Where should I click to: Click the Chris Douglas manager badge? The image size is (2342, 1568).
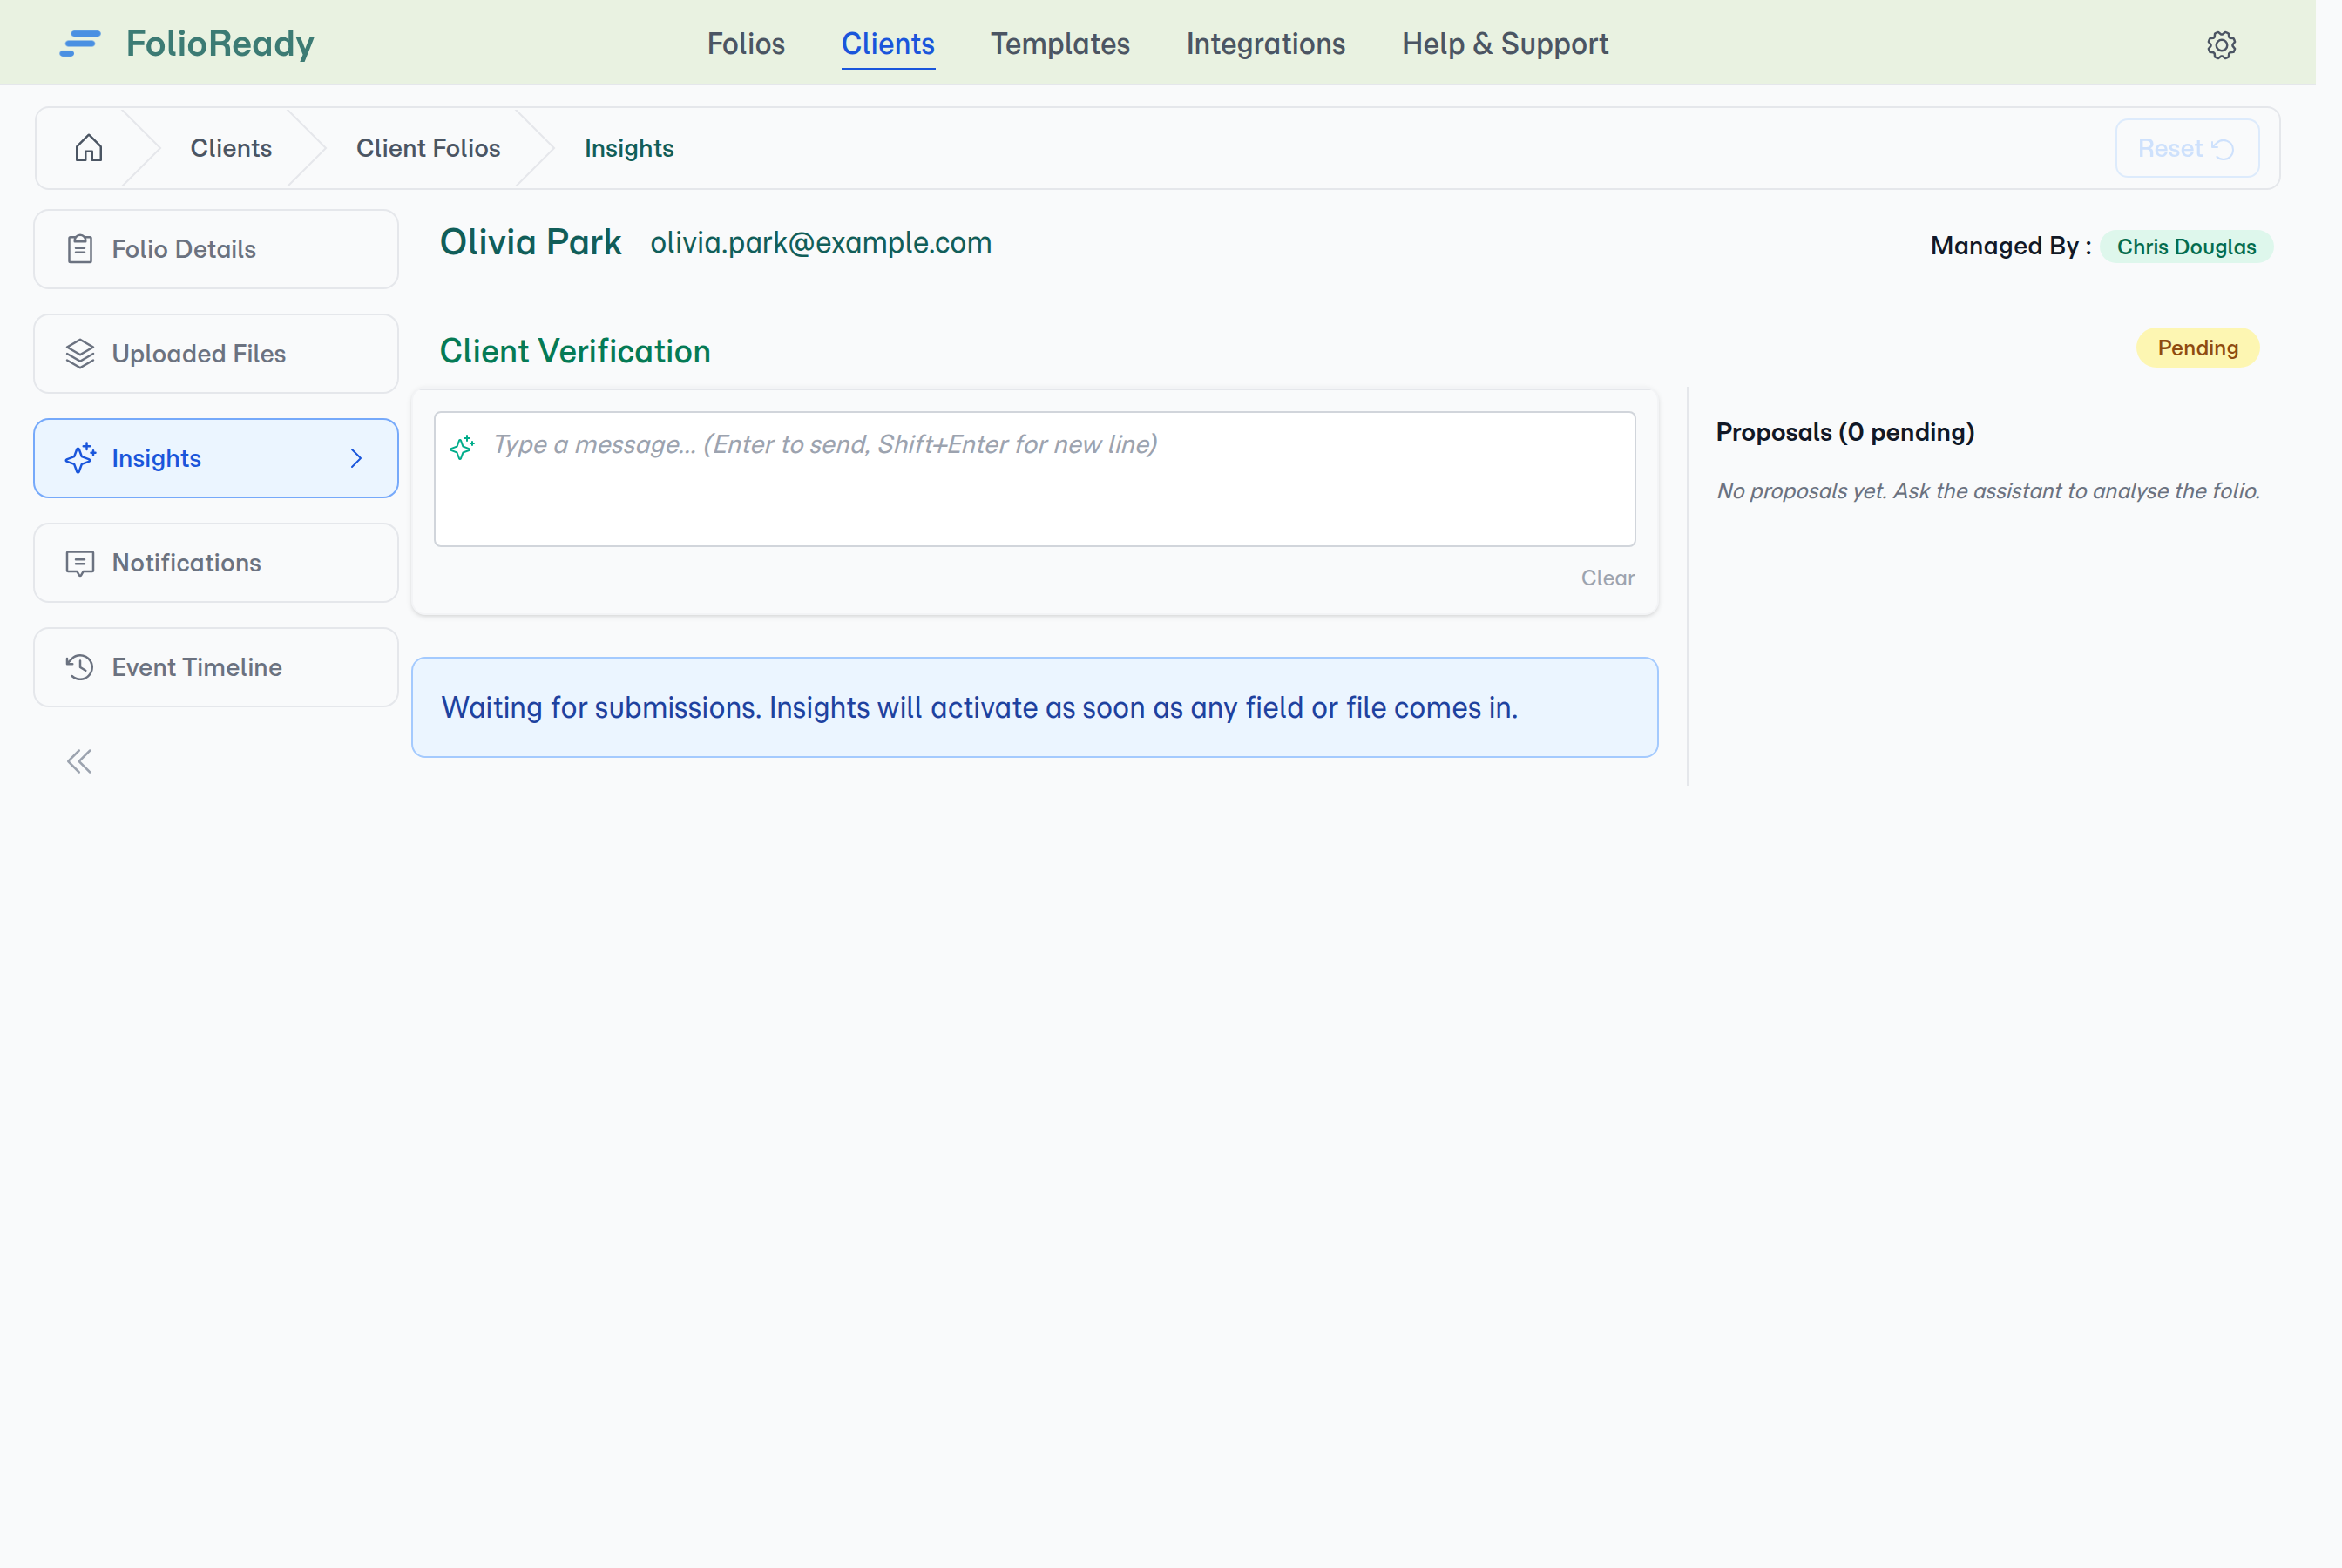2186,247
